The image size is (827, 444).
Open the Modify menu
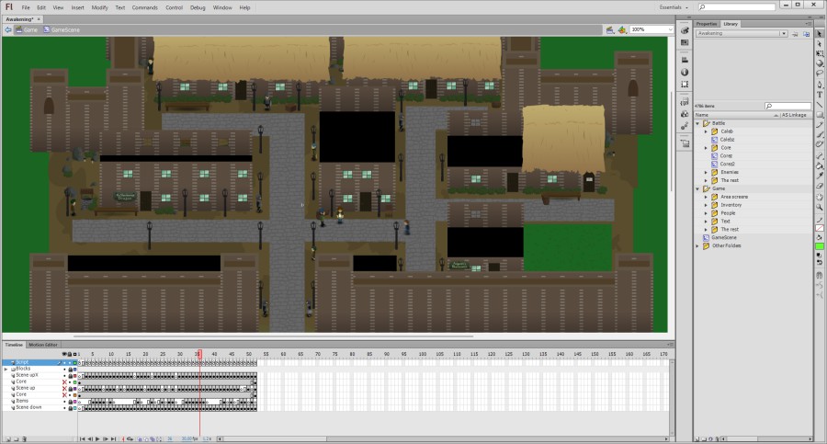99,7
